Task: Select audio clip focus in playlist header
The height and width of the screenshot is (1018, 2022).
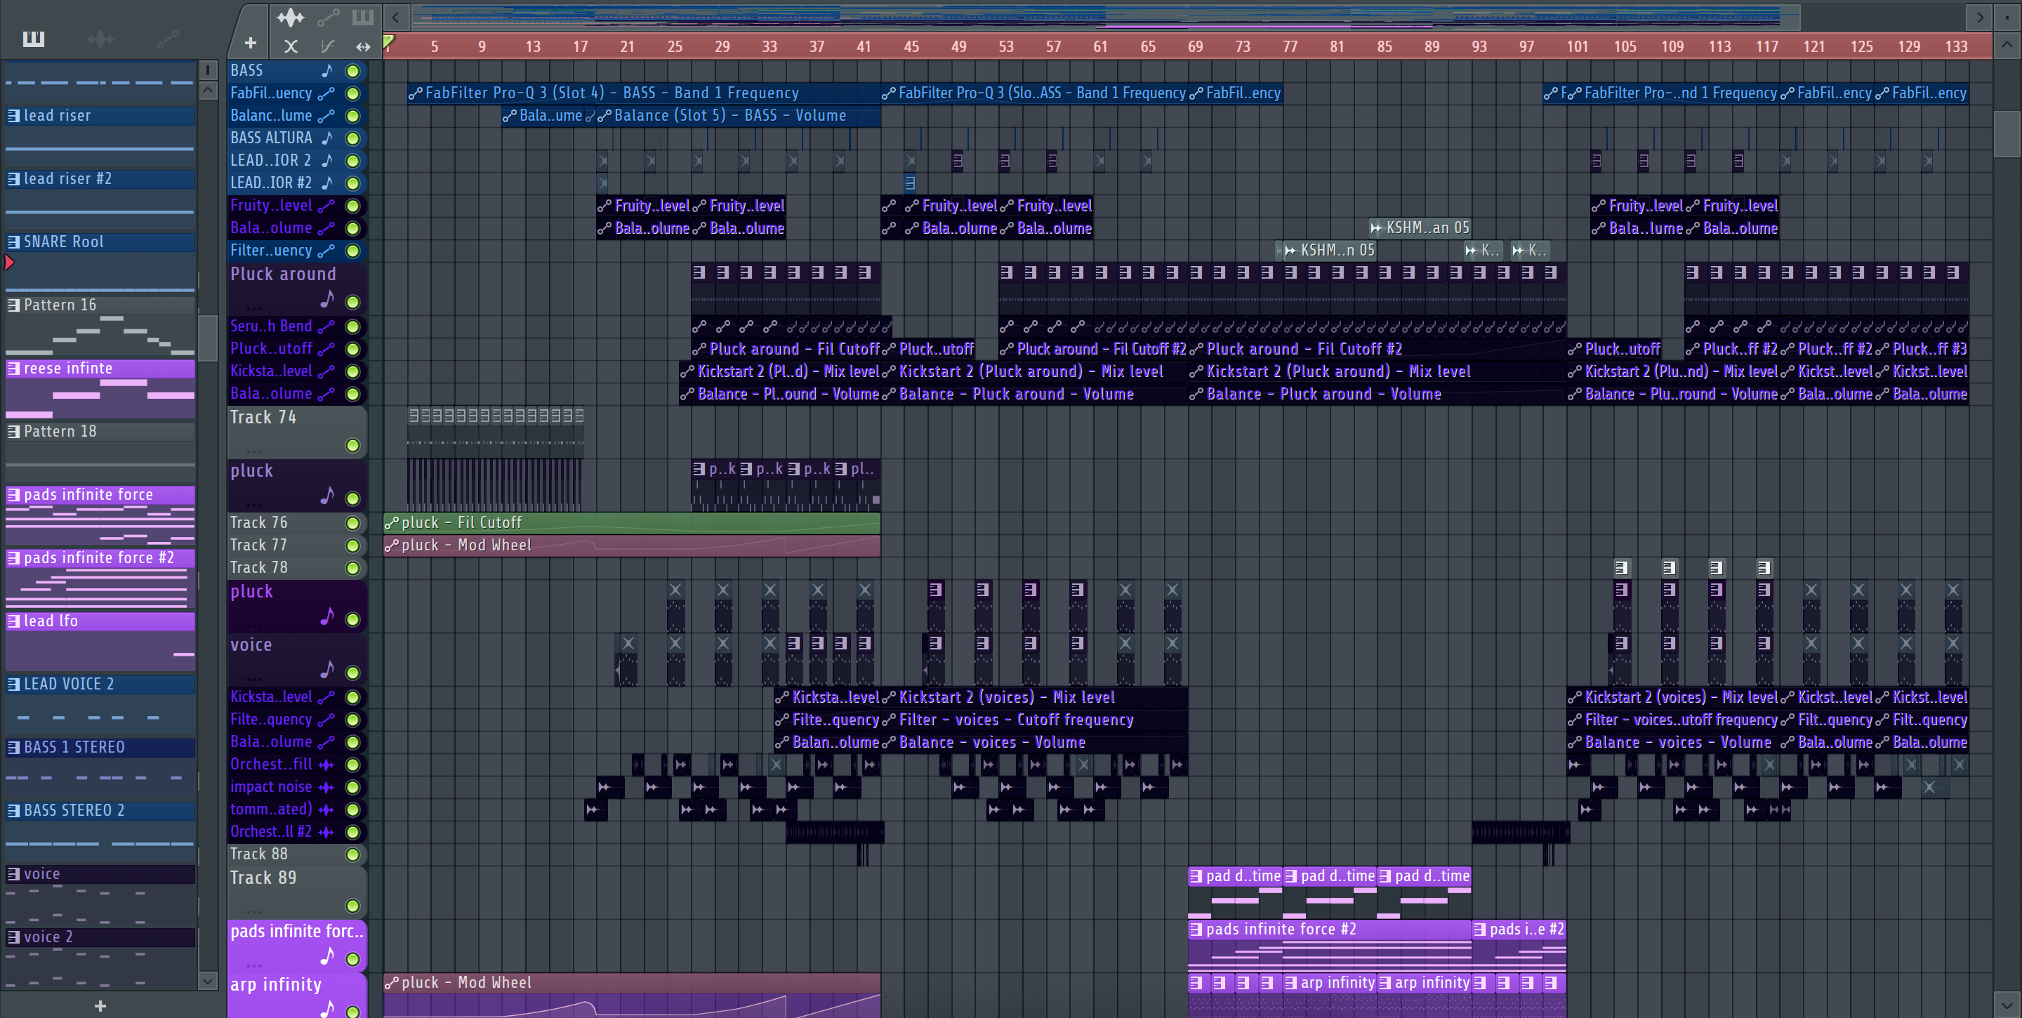Action: click(291, 16)
